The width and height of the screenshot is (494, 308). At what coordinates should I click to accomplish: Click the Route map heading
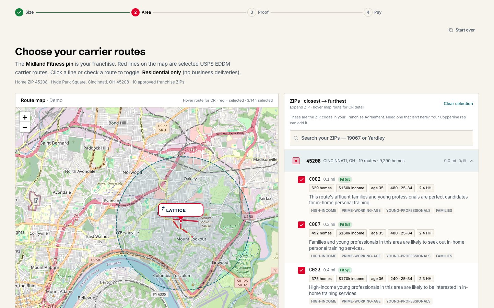coord(33,100)
